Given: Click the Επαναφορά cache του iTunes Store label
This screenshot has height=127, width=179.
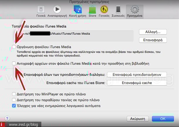Looking at the screenshot, I should [x=76, y=83].
